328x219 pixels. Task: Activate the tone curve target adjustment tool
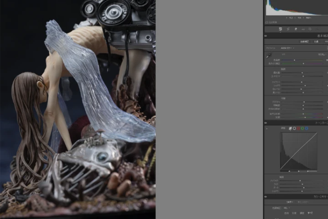(266, 129)
